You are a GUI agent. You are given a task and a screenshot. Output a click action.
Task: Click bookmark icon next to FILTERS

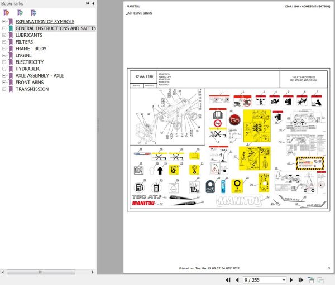tap(11, 42)
